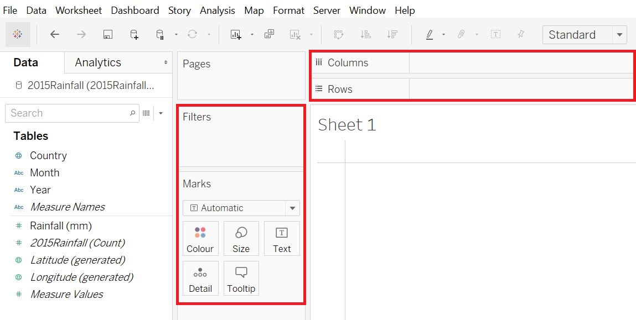Click the New Data Source icon

(134, 34)
